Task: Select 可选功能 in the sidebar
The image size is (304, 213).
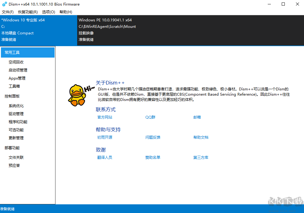Action: click(16, 130)
